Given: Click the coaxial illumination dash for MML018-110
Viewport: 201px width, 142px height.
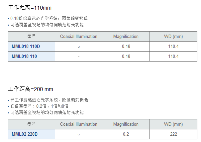Looking at the screenshot, I should pos(79,57).
